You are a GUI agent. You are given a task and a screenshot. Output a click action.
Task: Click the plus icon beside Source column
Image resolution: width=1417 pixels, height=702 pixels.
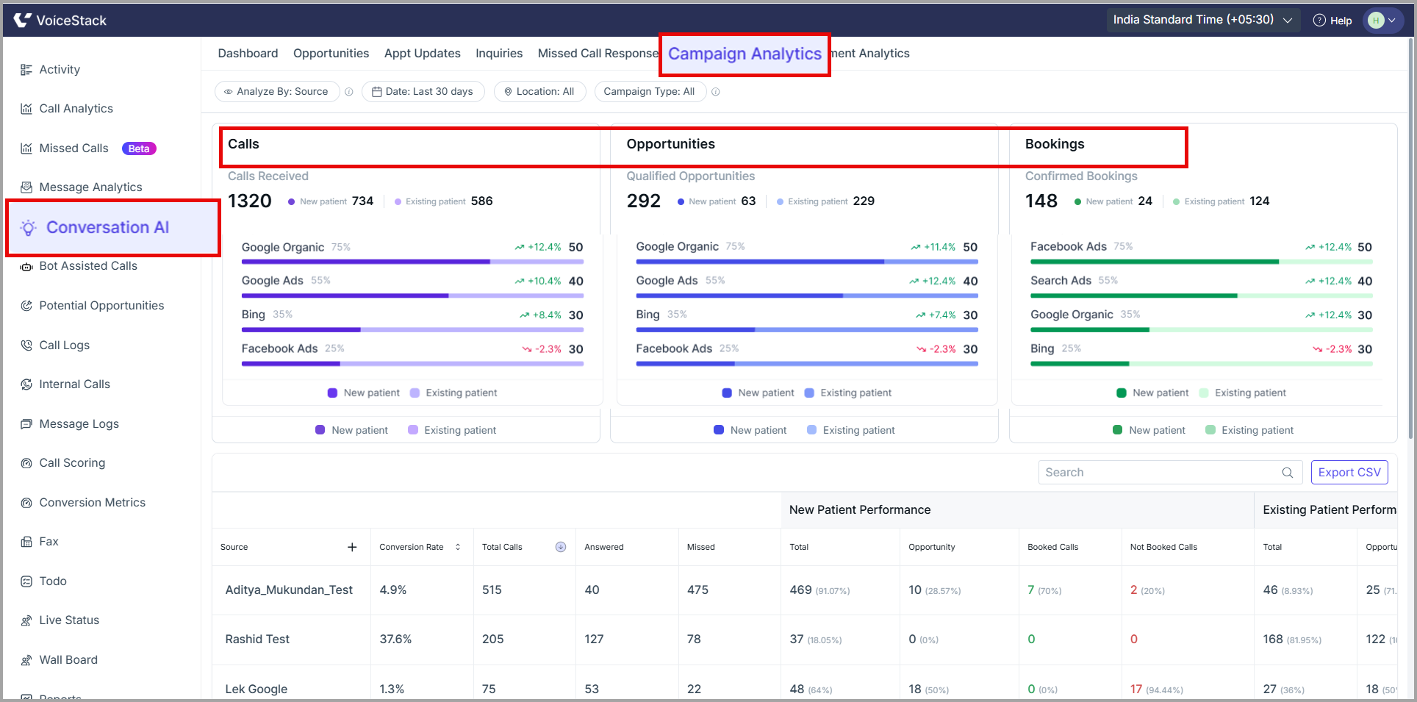click(352, 547)
